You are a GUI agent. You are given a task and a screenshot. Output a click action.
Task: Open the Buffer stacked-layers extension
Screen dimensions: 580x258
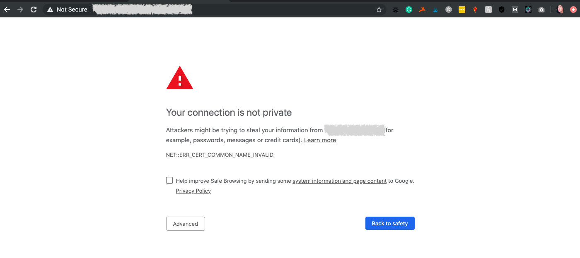(396, 10)
